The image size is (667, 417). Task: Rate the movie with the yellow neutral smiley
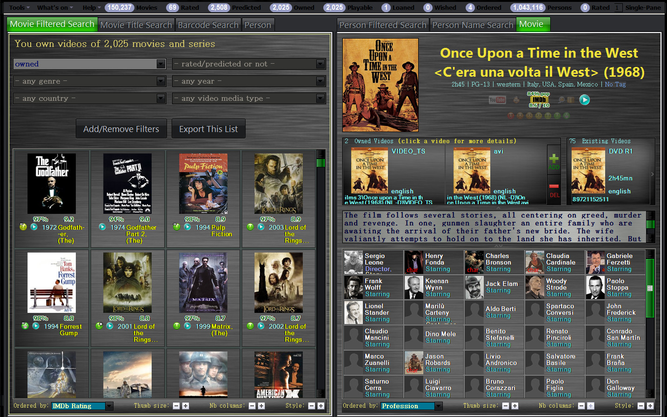click(x=539, y=115)
